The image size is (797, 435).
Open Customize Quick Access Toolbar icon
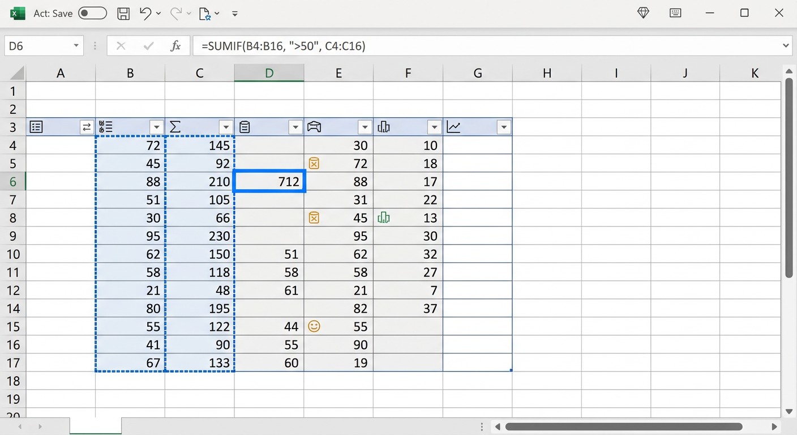pyautogui.click(x=235, y=14)
